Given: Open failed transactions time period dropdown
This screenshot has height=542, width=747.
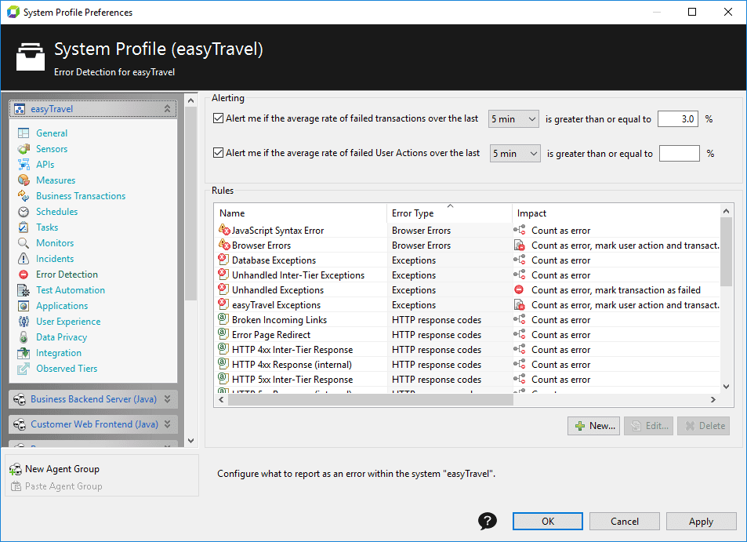Looking at the screenshot, I should pyautogui.click(x=513, y=119).
